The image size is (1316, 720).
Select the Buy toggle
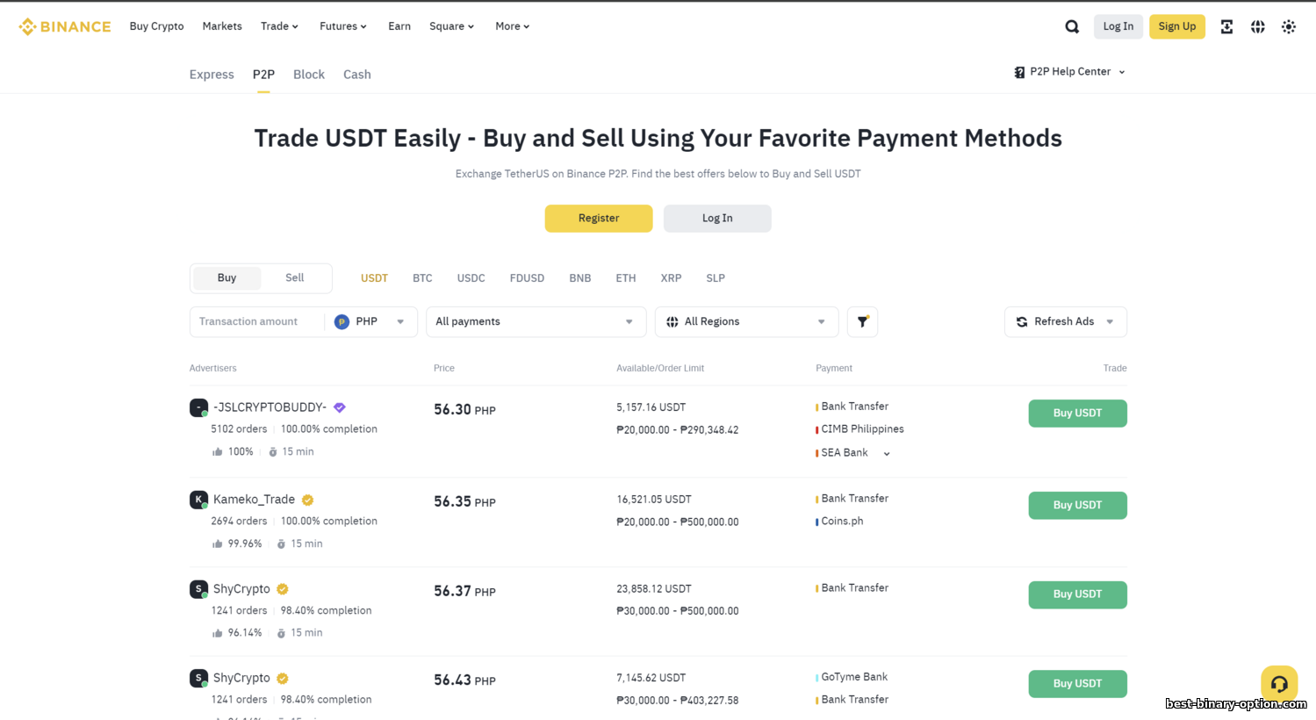(227, 277)
